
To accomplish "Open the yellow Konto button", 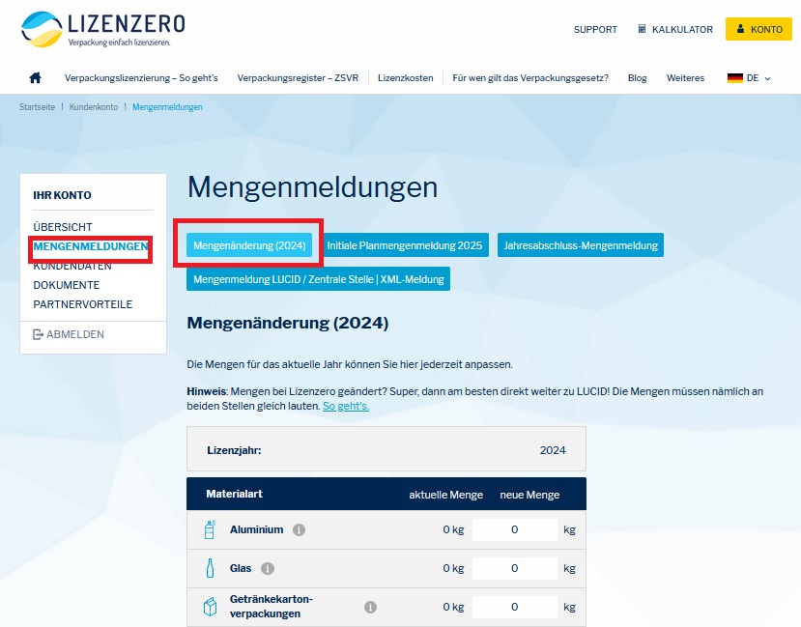I will point(758,29).
